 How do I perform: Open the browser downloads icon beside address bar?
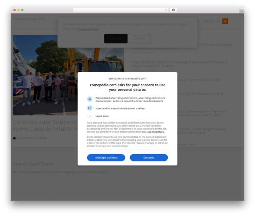(x=173, y=10)
